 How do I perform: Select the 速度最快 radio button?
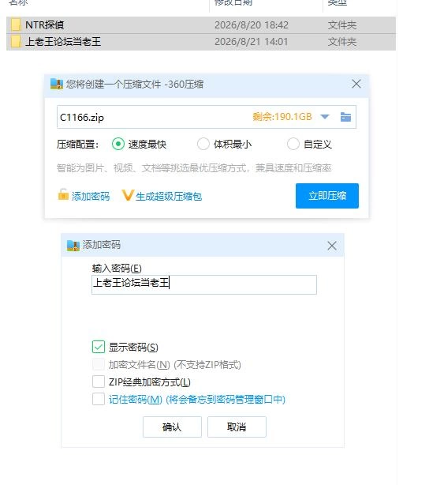point(118,144)
